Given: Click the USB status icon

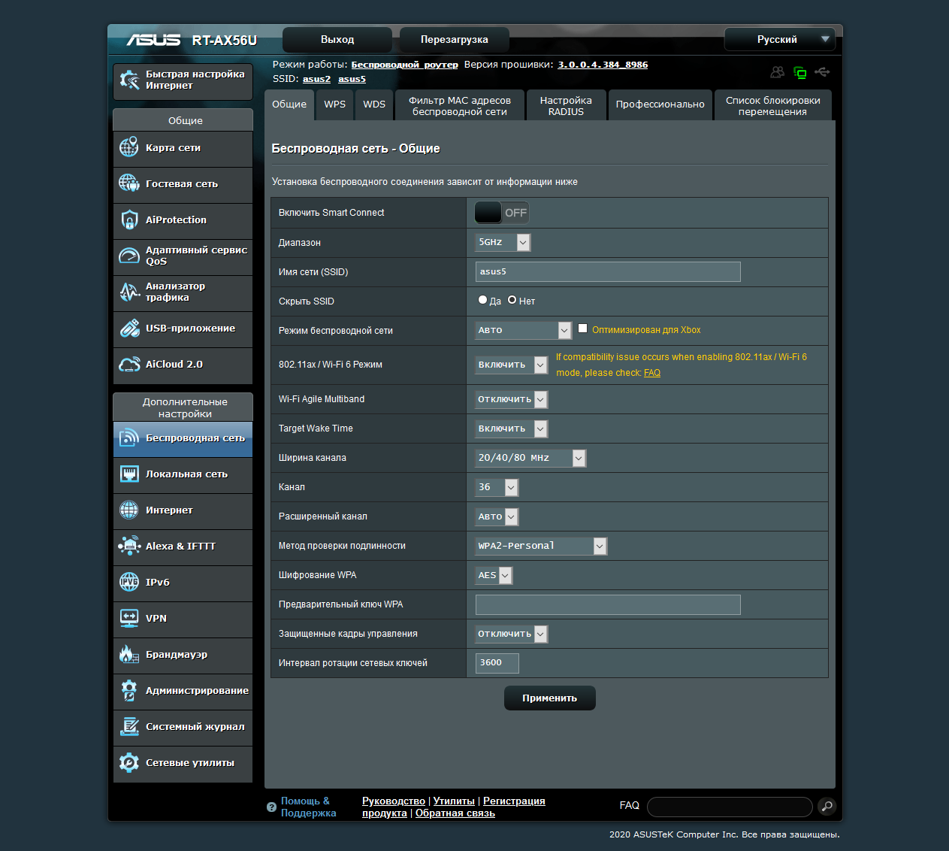Looking at the screenshot, I should tap(823, 72).
